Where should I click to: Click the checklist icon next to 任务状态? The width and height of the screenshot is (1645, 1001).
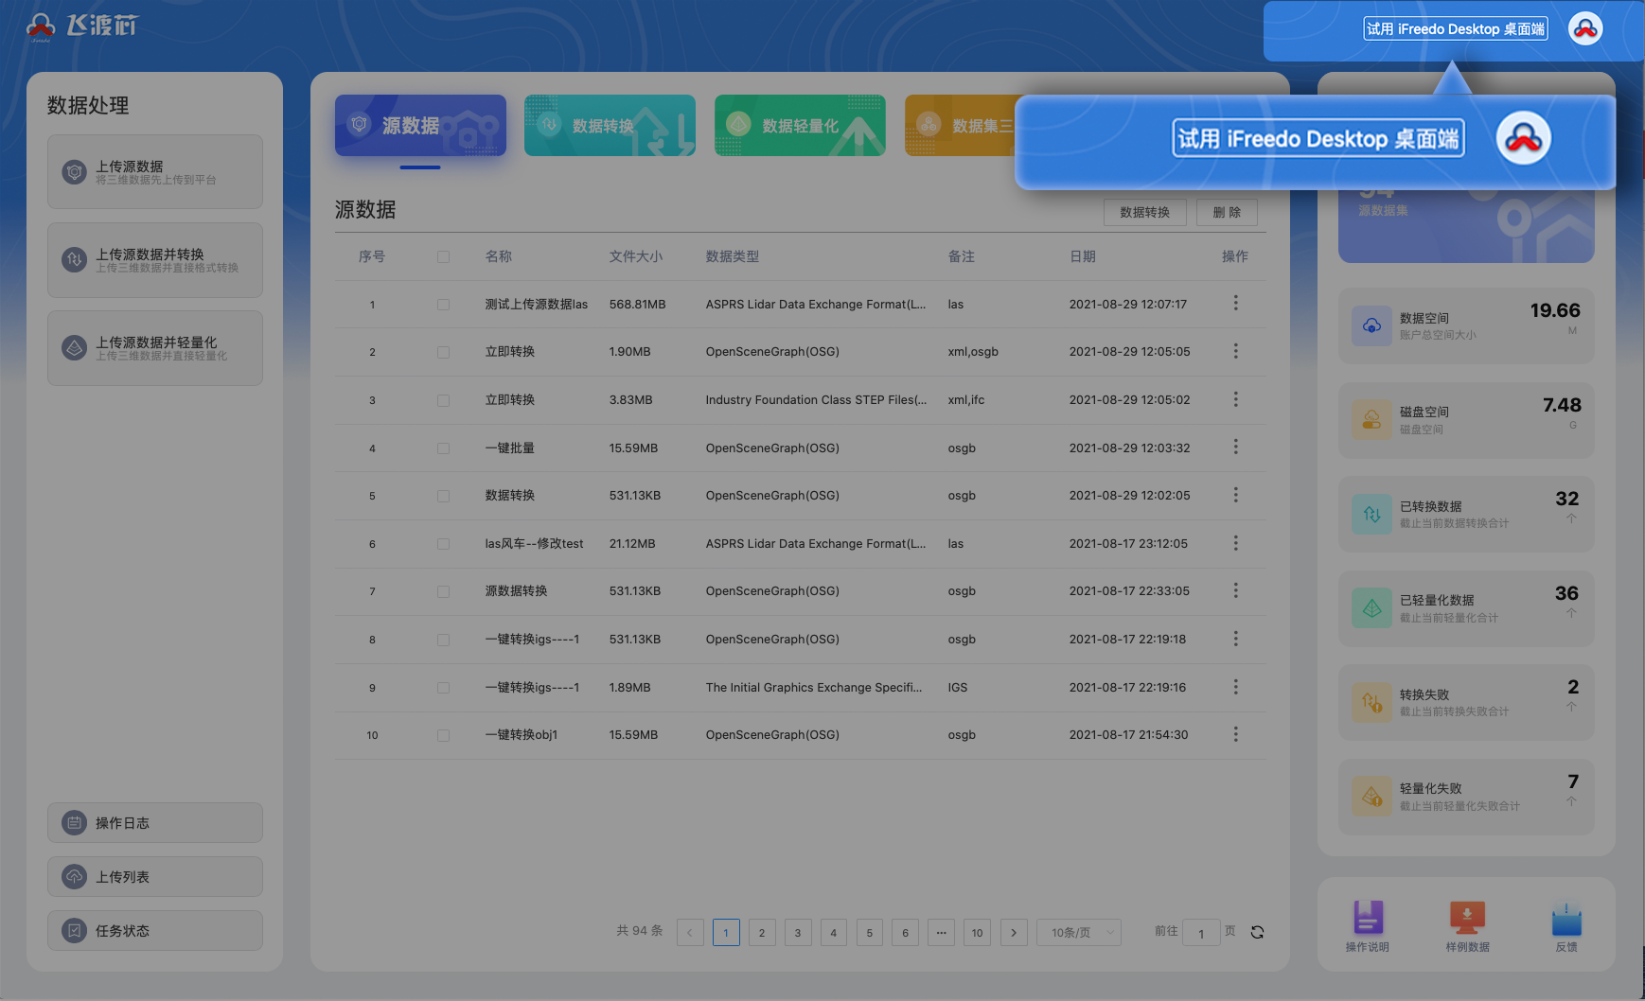pos(74,931)
